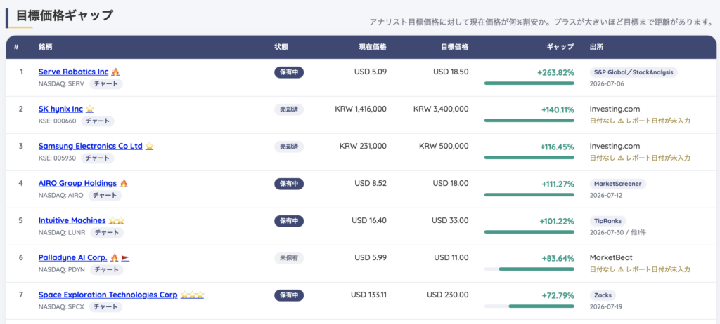Open Space Exploration Technologies Corp link
This screenshot has height=324, width=720.
tap(108, 295)
